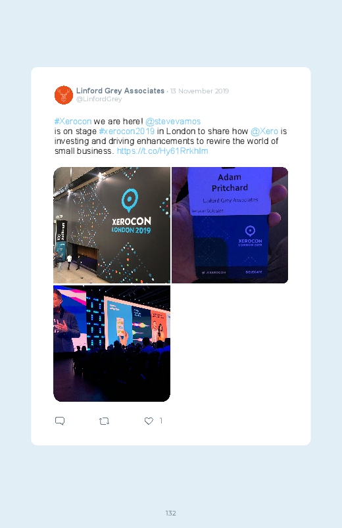The image size is (342, 528).
Task: Open the Linford Grey orange avatar
Action: coord(64,95)
